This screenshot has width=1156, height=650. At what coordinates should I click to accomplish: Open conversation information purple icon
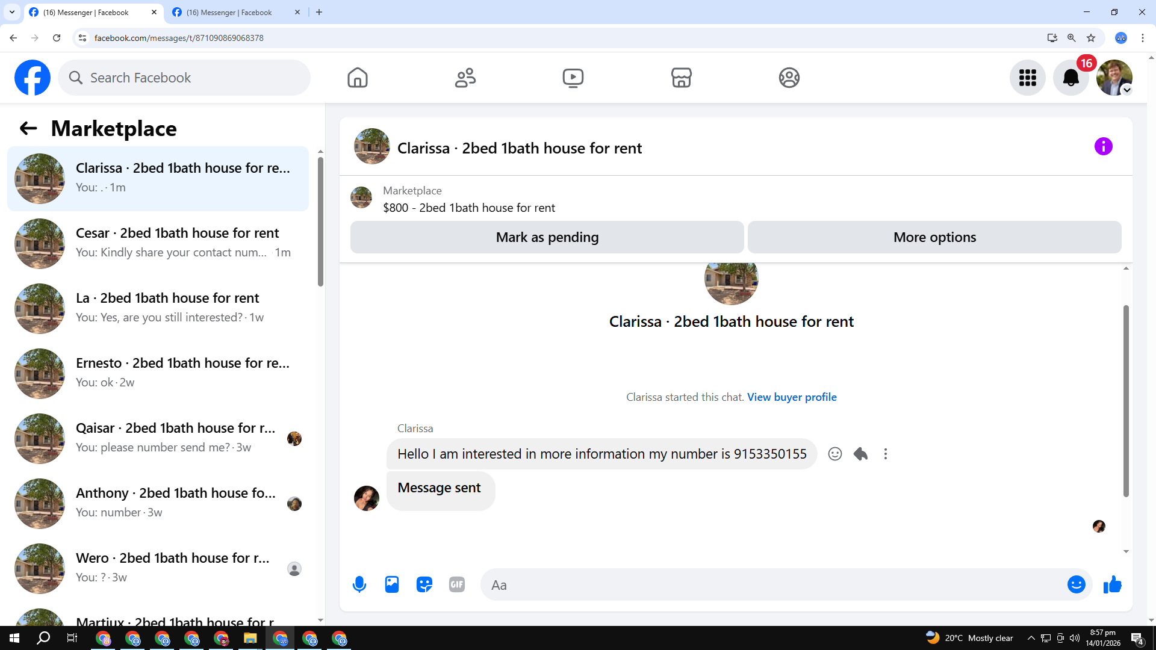click(x=1103, y=146)
